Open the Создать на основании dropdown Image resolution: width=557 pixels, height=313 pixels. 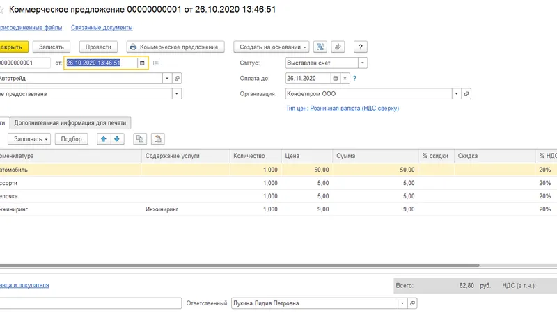click(x=272, y=47)
